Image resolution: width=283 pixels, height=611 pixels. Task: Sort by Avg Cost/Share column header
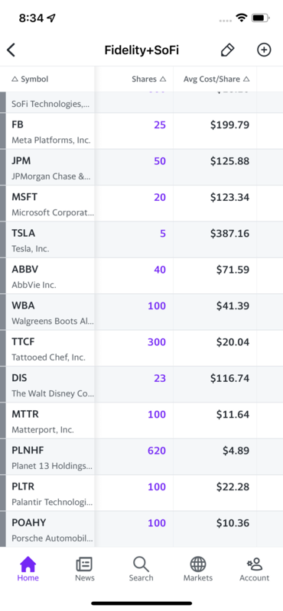point(216,79)
